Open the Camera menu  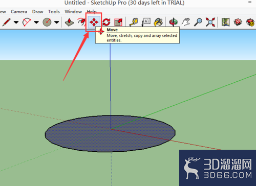(19, 12)
